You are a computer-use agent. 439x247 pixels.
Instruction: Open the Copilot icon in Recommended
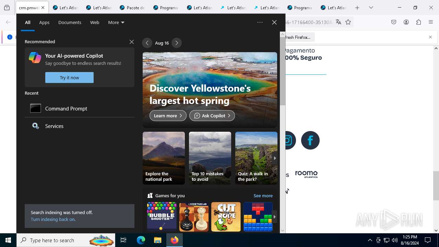pos(35,58)
